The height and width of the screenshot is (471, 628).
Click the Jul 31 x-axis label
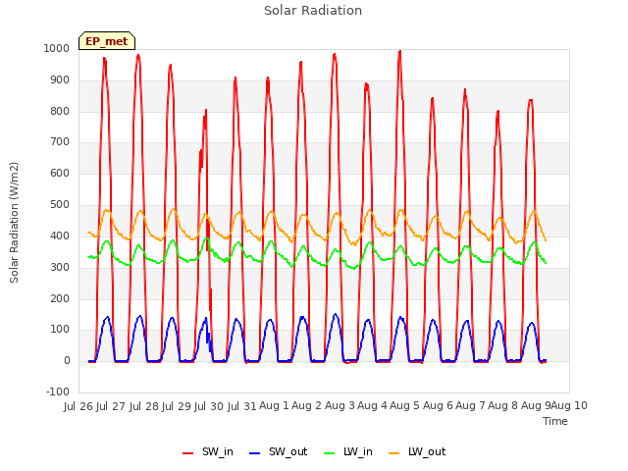tap(242, 406)
